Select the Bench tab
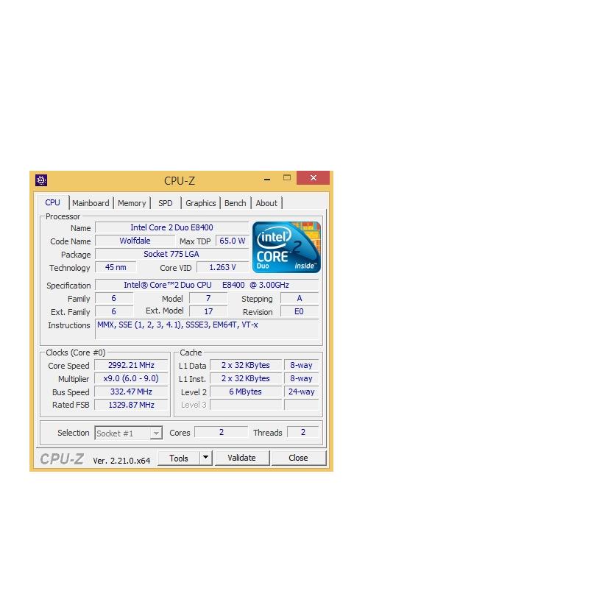This screenshot has height=602, width=602. point(235,203)
